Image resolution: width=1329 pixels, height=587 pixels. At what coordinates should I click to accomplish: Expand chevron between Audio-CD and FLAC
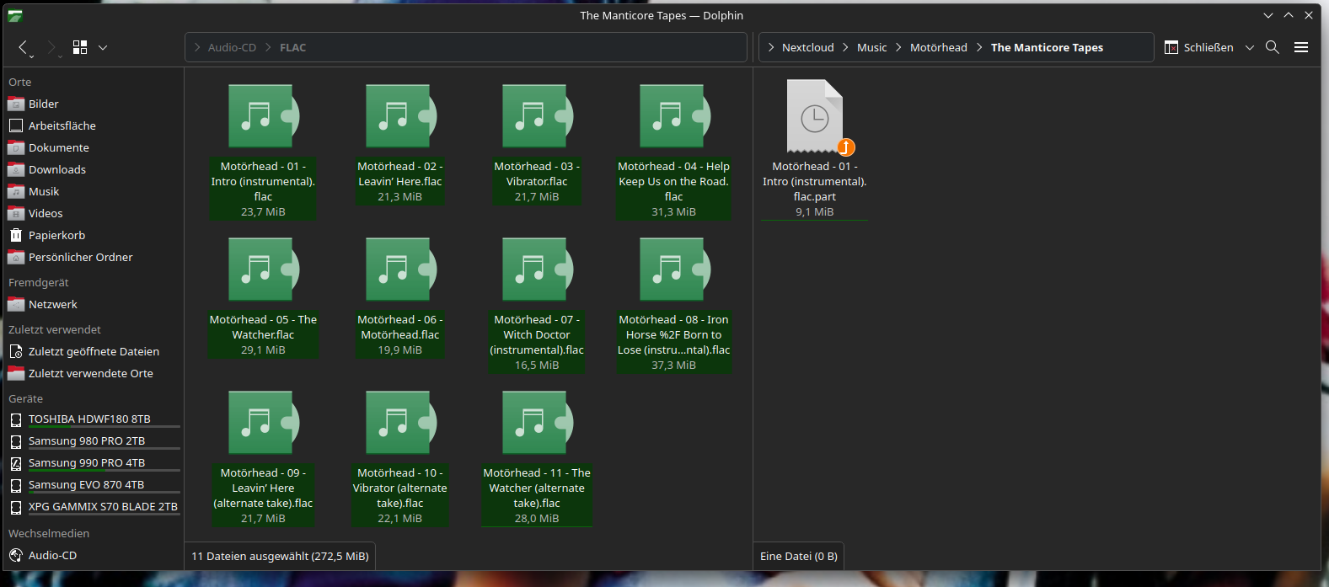[x=268, y=47]
